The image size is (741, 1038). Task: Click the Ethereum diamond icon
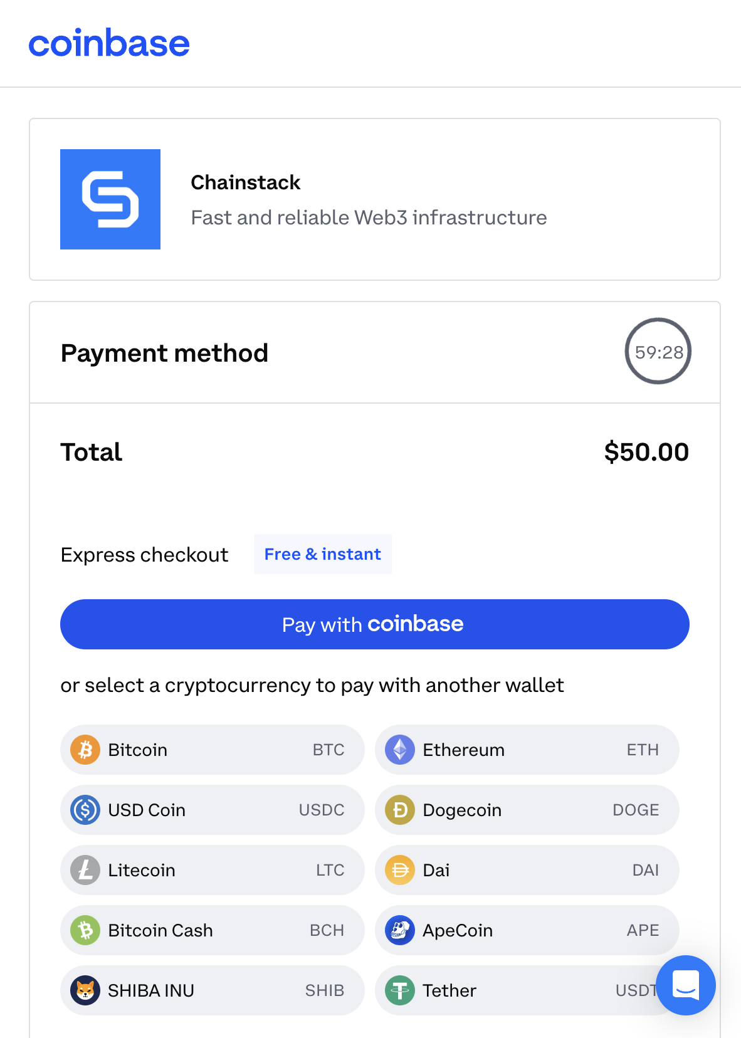400,750
